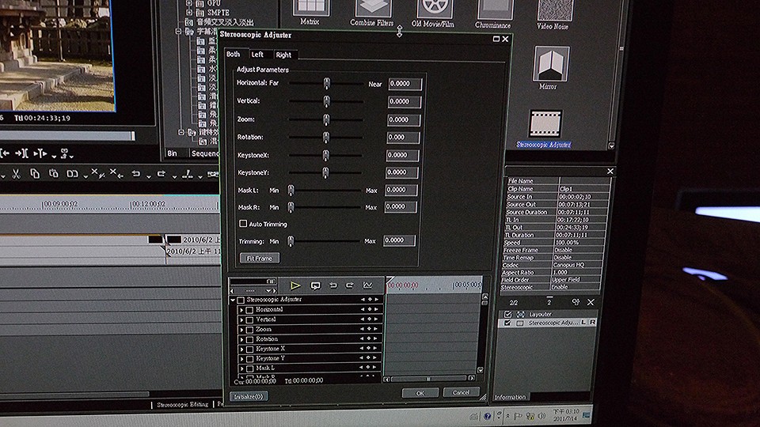The height and width of the screenshot is (427, 760).
Task: Expand the Mask L keyframe row
Action: click(242, 368)
